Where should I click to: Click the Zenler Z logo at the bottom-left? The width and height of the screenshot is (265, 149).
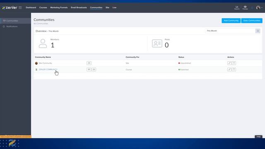[x=12, y=143]
